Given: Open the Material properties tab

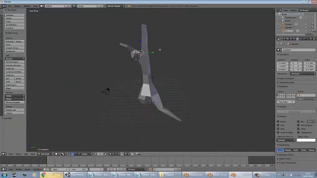Looking at the screenshot, I should click(311, 39).
